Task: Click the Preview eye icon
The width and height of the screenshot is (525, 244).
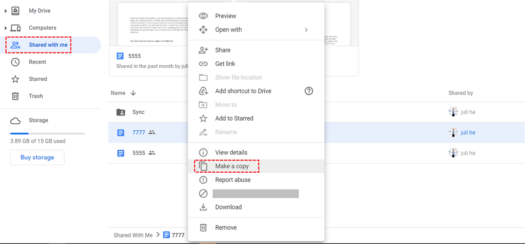Action: click(203, 16)
